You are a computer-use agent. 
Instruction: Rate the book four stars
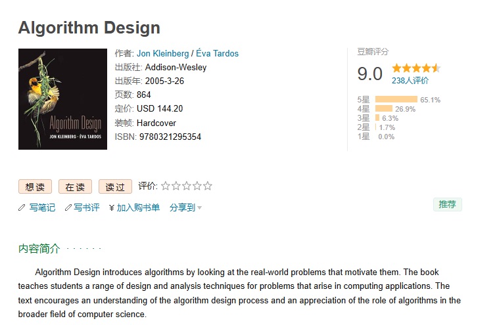coord(197,186)
